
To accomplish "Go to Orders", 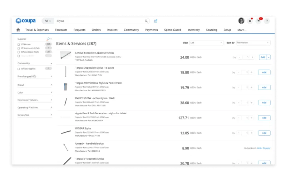I will (x=96, y=30).
